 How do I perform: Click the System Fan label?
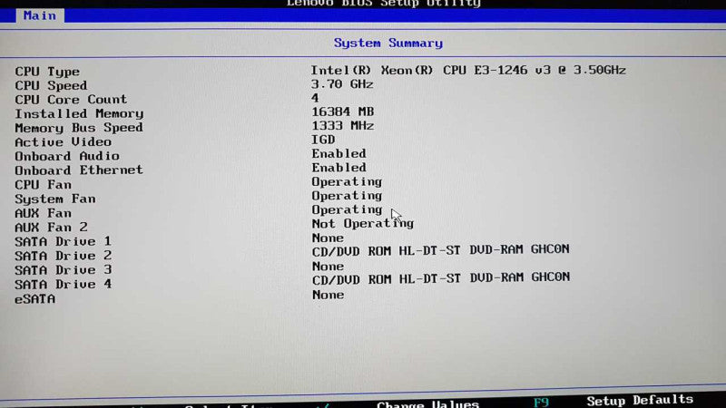point(55,199)
